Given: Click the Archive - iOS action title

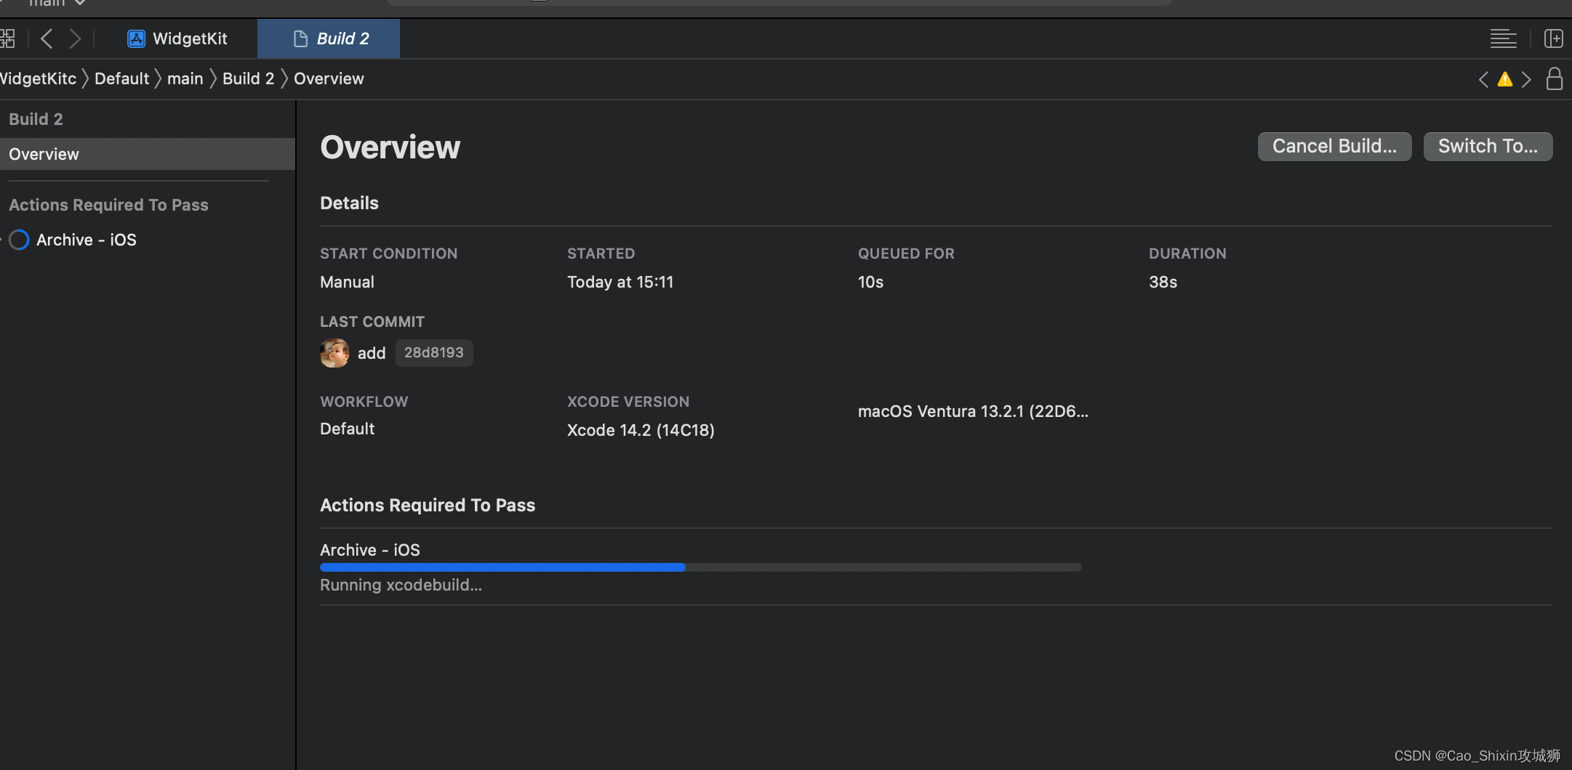Looking at the screenshot, I should (370, 550).
